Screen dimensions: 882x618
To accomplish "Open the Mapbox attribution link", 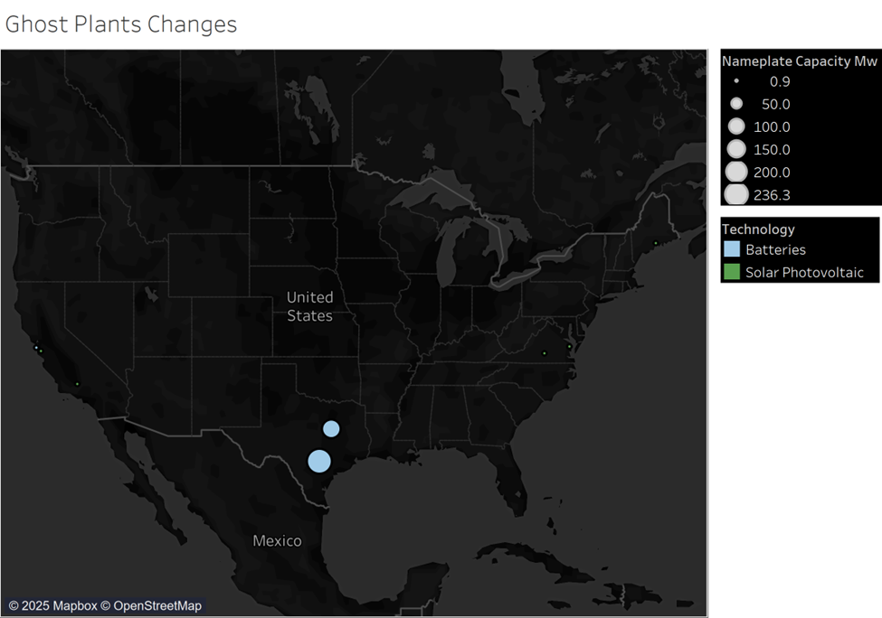I will [62, 605].
